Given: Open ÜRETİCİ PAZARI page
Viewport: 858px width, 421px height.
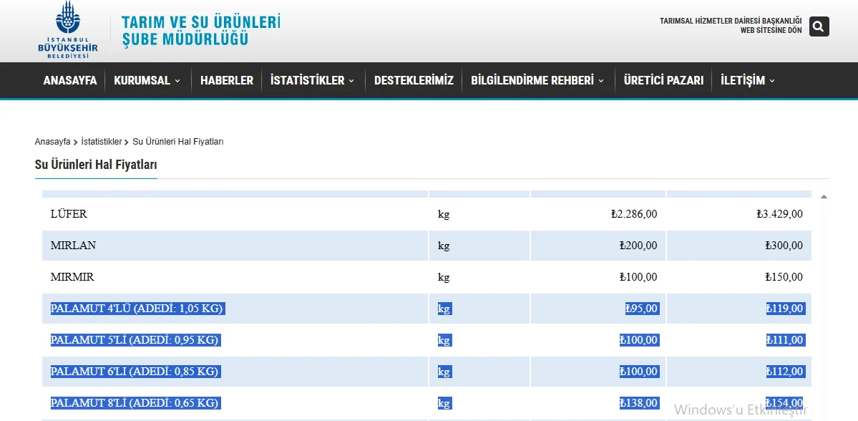Looking at the screenshot, I should point(663,80).
